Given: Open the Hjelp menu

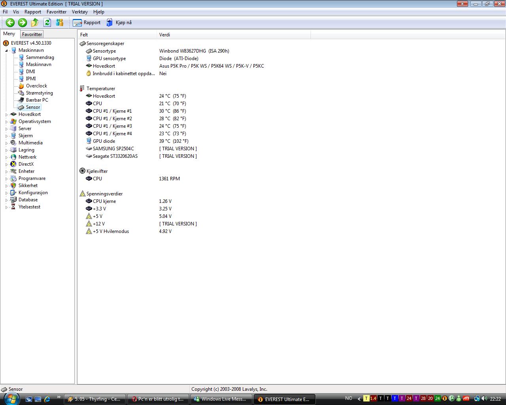Looking at the screenshot, I should [x=99, y=12].
